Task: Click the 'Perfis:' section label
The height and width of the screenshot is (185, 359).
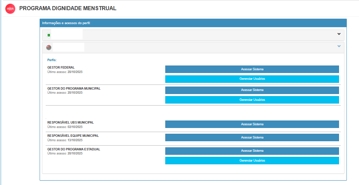Action: click(x=52, y=60)
